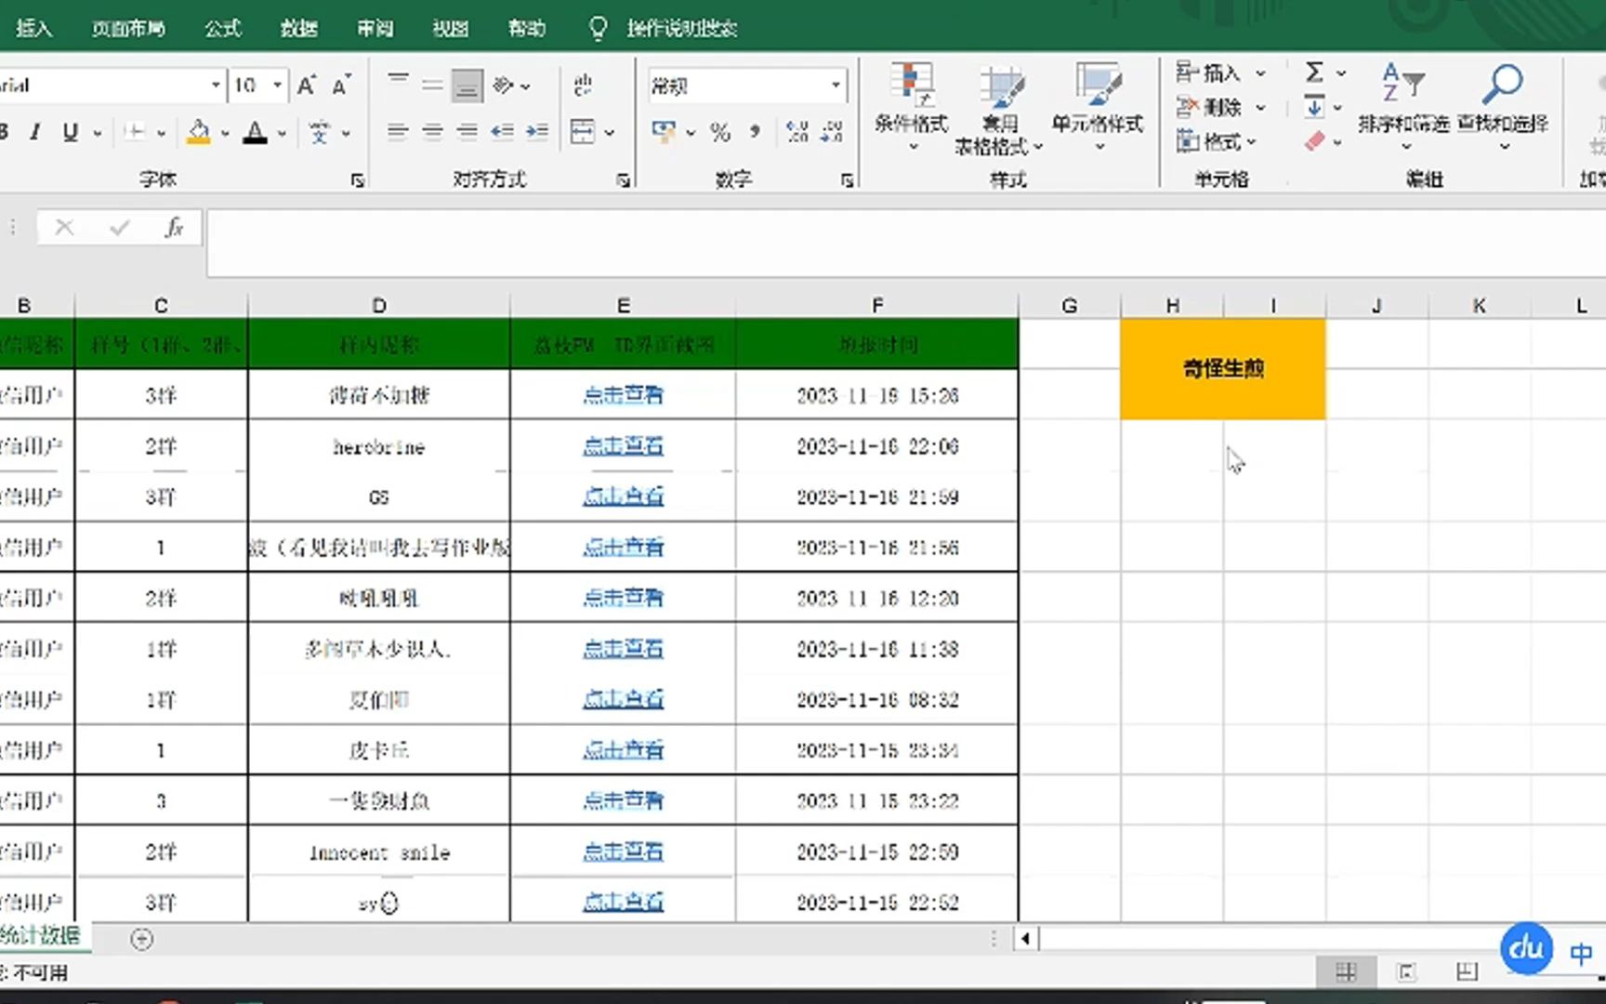The height and width of the screenshot is (1004, 1606).
Task: Decrease decimal places button
Action: [x=832, y=132]
